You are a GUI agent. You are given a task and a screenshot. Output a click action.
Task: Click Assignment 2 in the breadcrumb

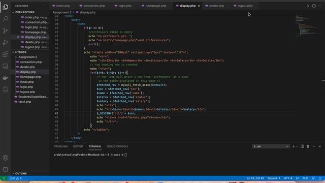pos(62,12)
